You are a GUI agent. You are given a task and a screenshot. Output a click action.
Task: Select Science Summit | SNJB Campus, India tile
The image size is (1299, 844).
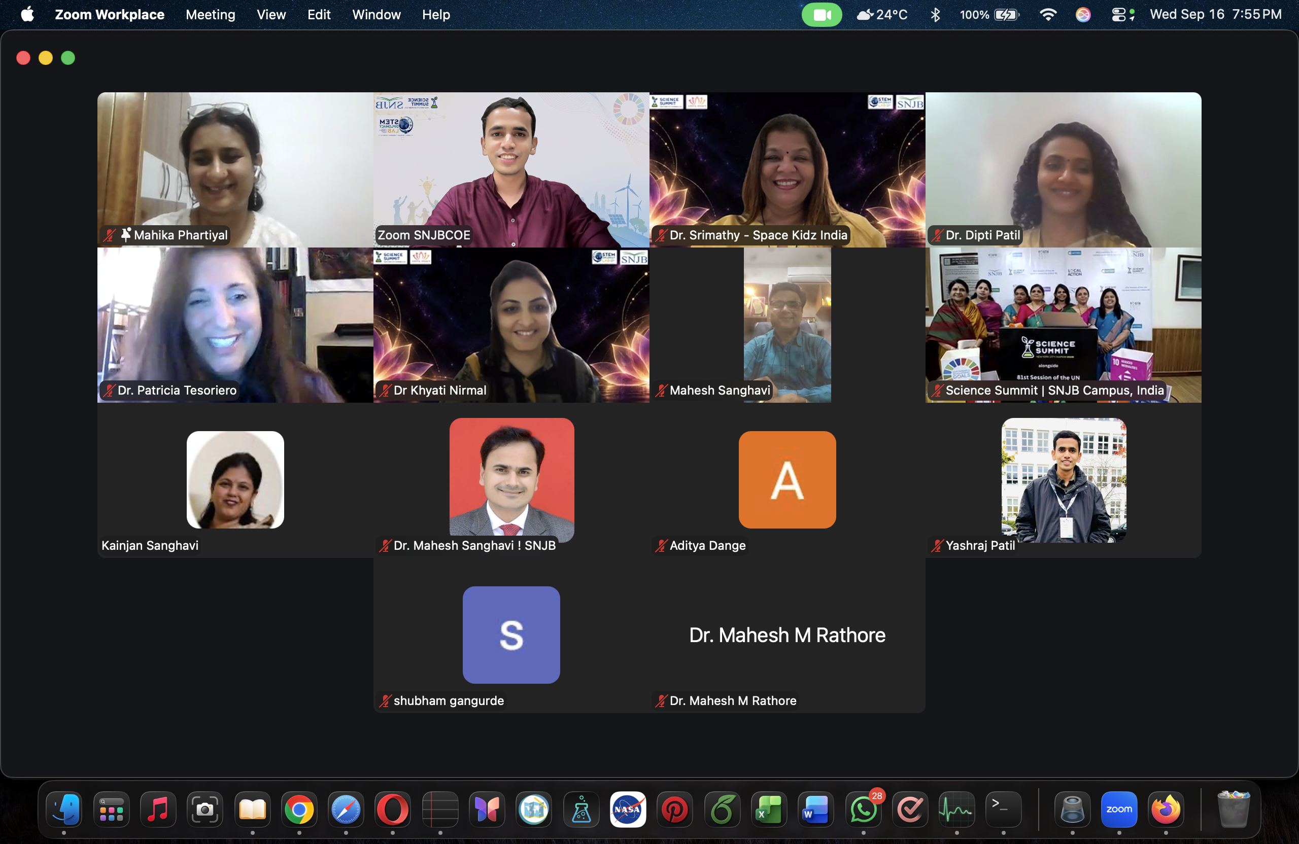point(1063,325)
